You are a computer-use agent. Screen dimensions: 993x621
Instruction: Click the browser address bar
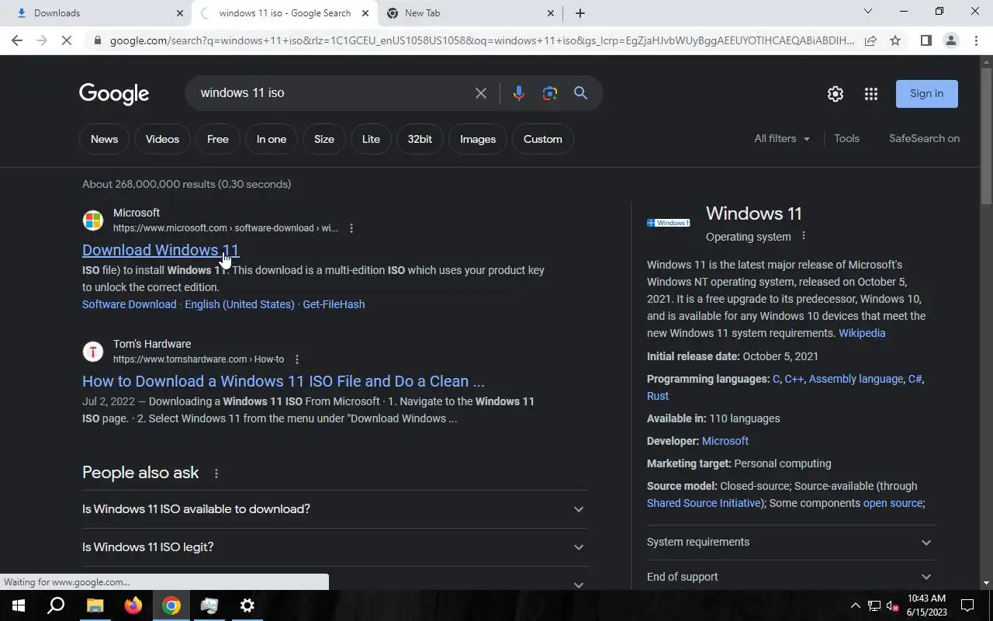[x=481, y=40]
